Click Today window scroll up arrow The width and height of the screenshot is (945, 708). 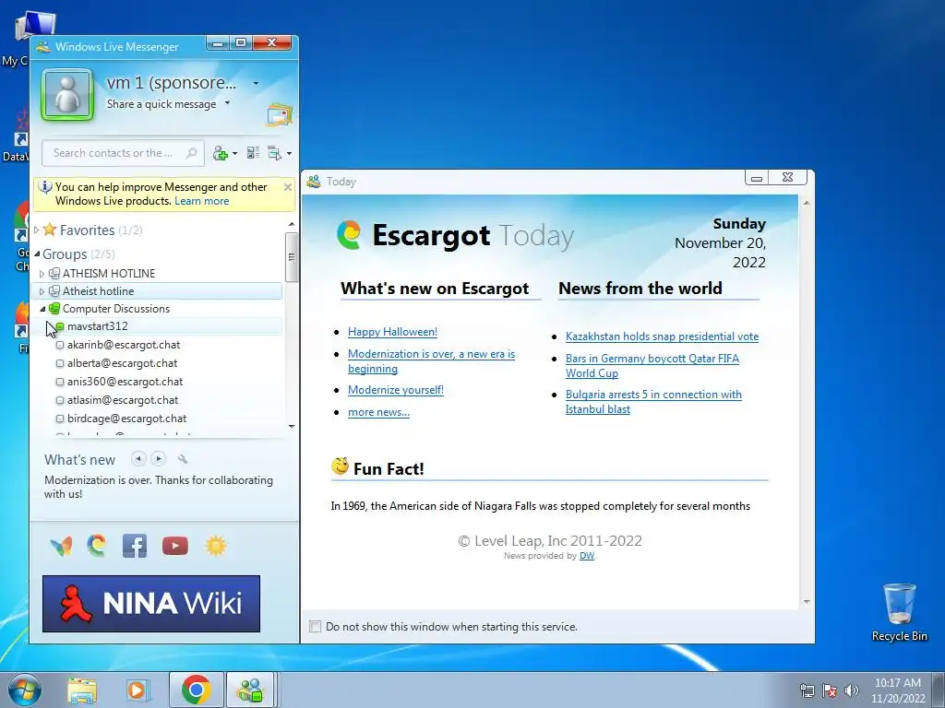[x=807, y=203]
